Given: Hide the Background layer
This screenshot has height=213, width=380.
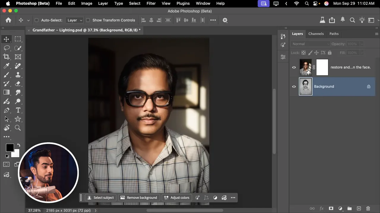Looking at the screenshot, I should click(x=294, y=87).
